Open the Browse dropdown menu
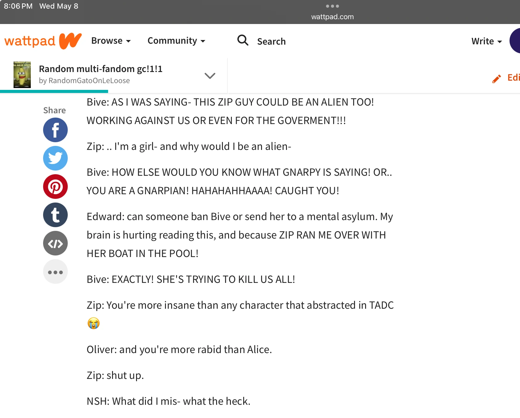Screen dimensions: 520x418 111,41
